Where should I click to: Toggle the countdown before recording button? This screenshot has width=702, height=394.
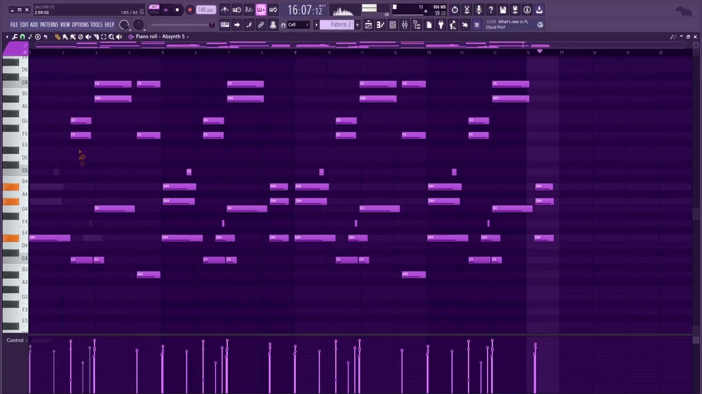(x=249, y=10)
